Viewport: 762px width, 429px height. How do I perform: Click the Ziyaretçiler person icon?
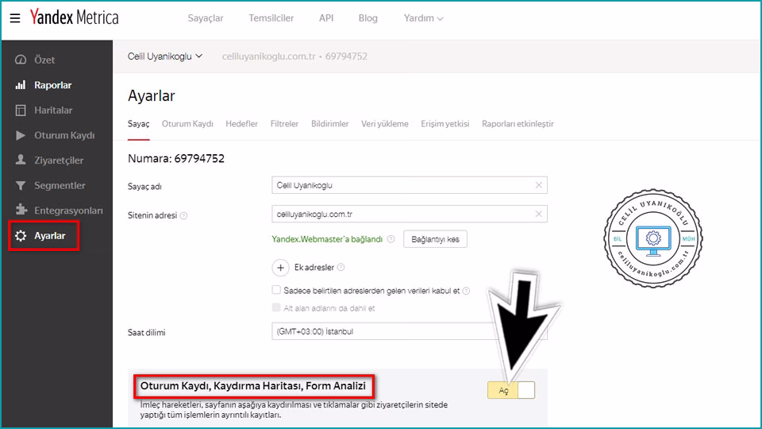point(21,160)
